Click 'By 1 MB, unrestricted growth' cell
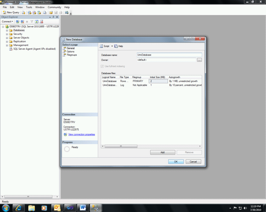The image size is (266, 212). tap(185, 81)
